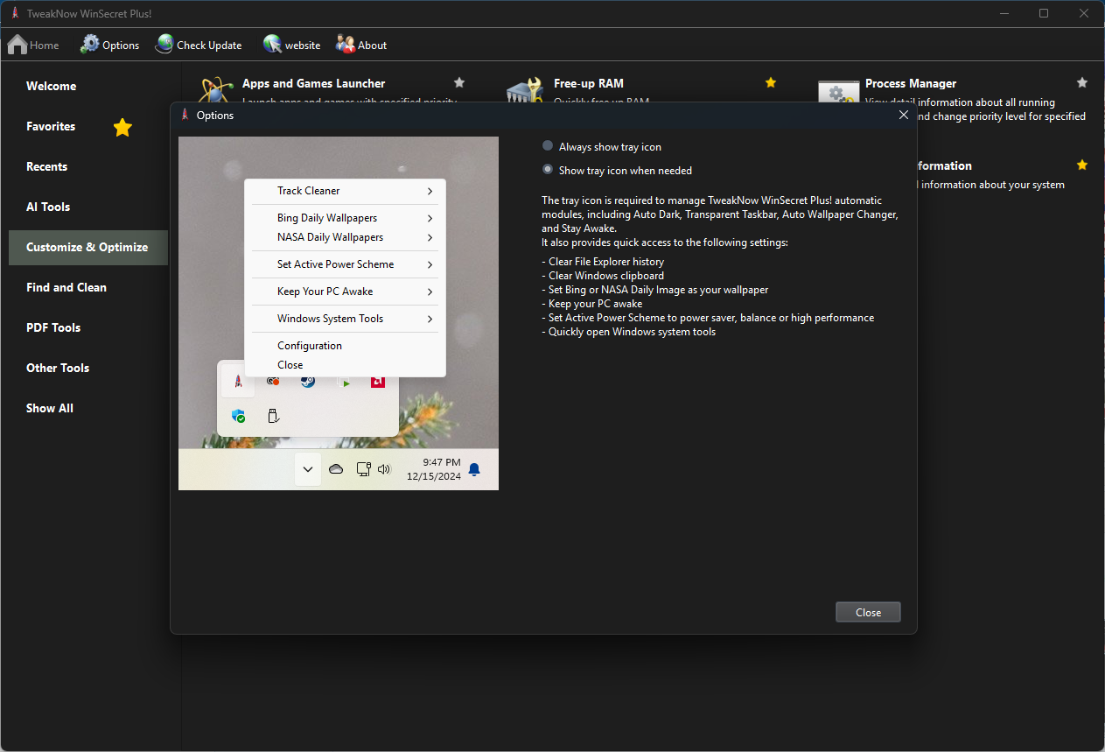
Task: Click the About people icon
Action: 346,45
